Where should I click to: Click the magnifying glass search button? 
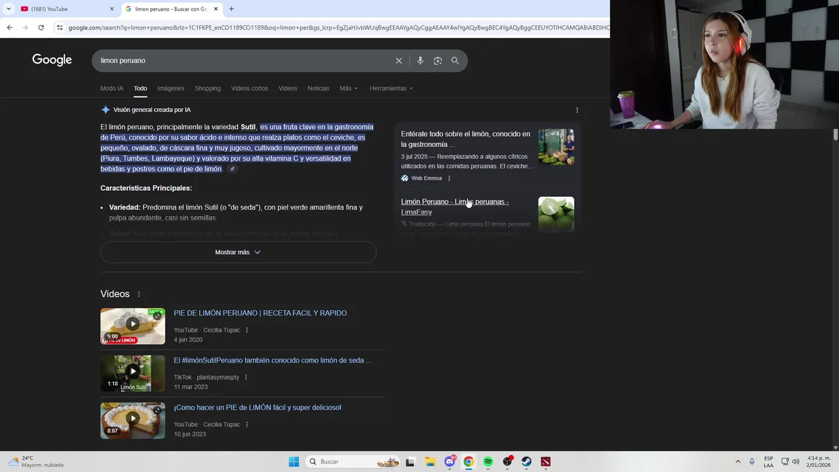click(455, 60)
